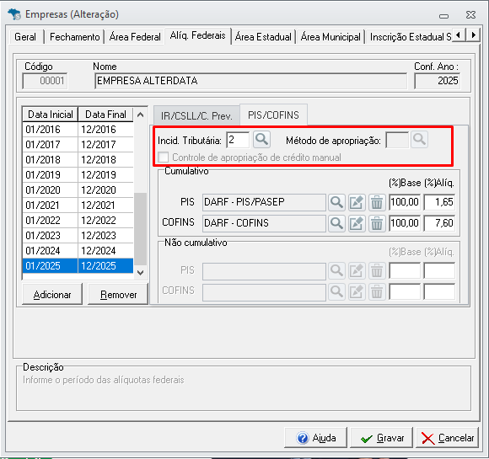Click Cumulativo COFINS alíquota 7,60 field
Image resolution: width=489 pixels, height=459 pixels.
(439, 223)
